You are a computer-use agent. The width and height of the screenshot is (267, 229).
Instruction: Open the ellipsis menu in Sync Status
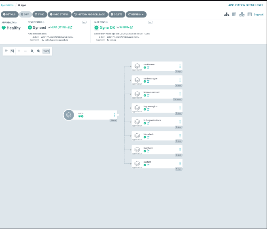point(84,22)
